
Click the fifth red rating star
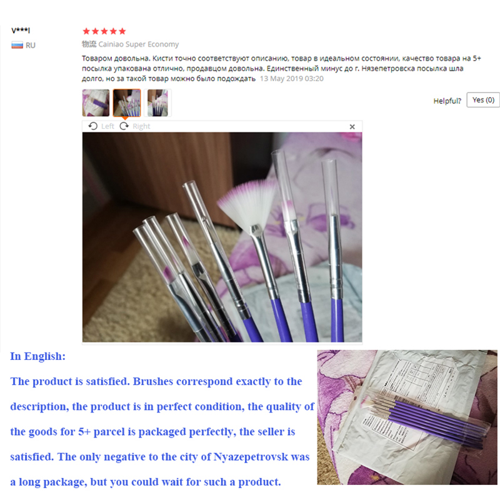pos(122,31)
